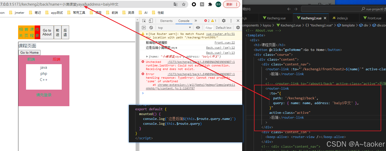The height and width of the screenshot is (151, 386).
Task: Open the 常用工具 bookmarks folder
Action: pos(76,12)
